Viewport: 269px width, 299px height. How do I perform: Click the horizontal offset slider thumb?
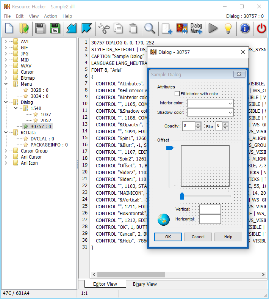coord(182,196)
